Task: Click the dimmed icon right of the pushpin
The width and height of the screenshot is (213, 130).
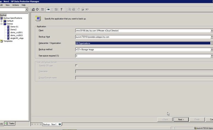Action: click(x=52, y=9)
